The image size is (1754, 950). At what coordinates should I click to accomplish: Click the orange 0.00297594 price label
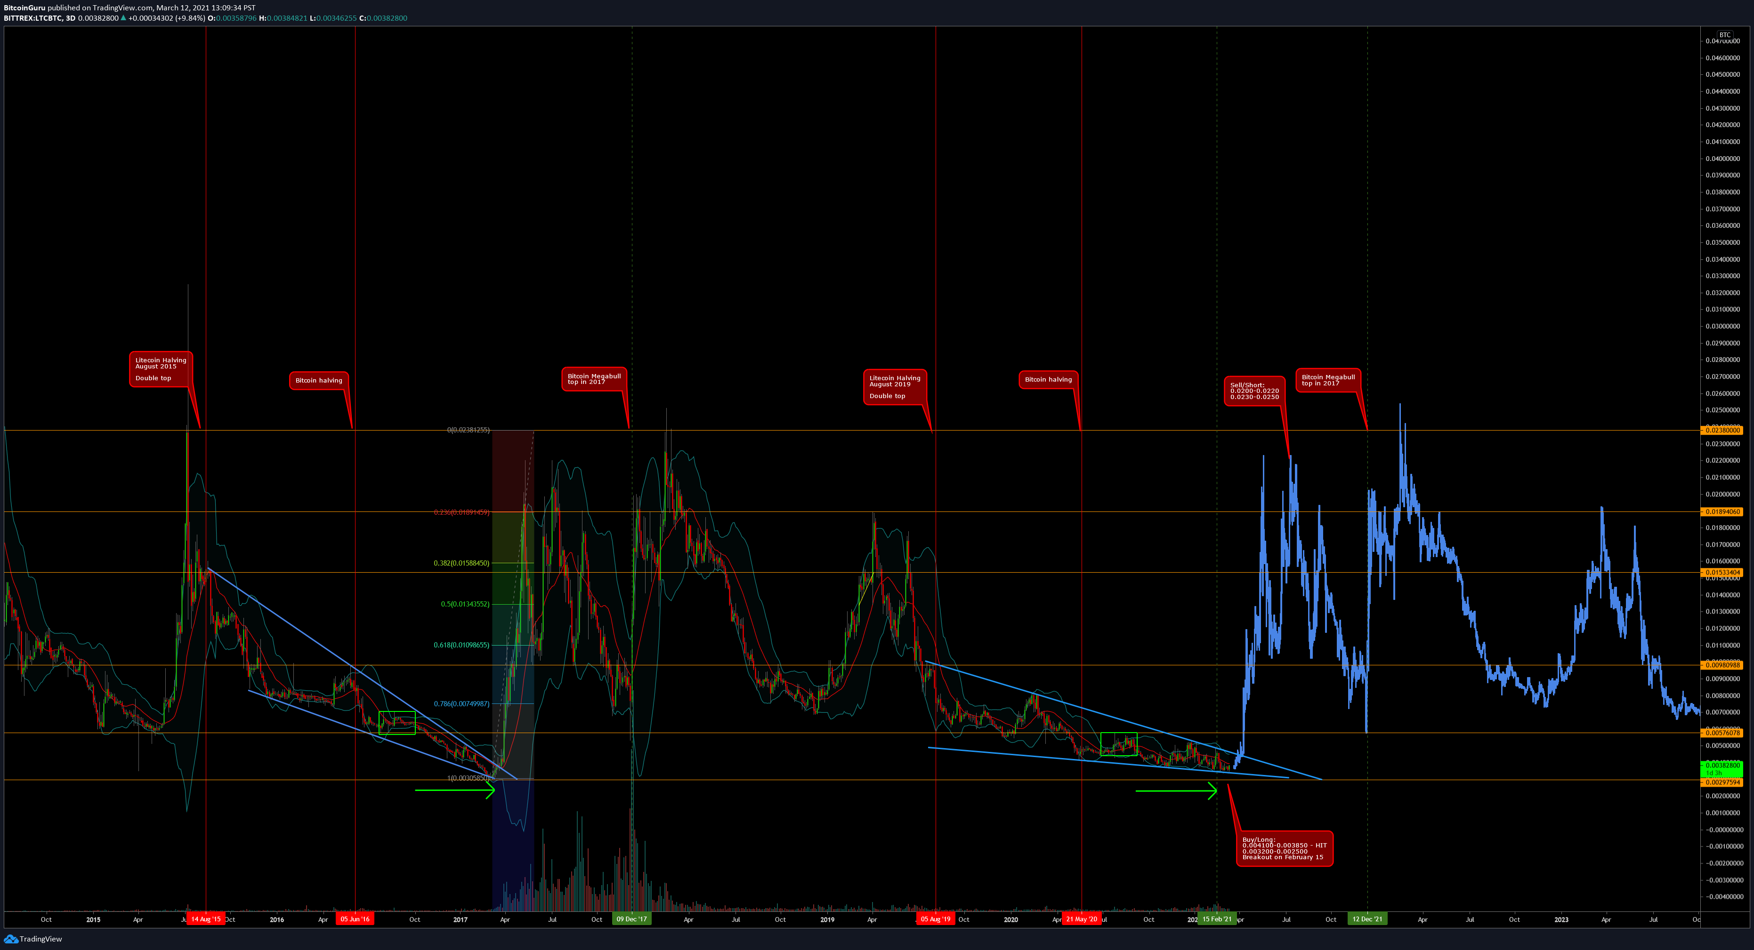[x=1722, y=782]
